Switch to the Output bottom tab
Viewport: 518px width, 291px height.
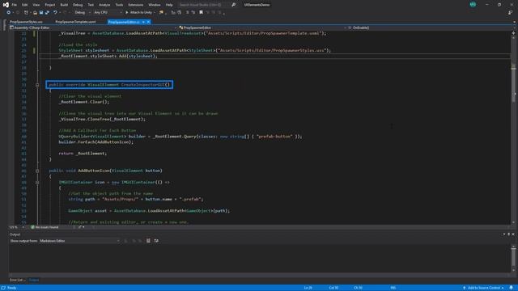click(34, 280)
